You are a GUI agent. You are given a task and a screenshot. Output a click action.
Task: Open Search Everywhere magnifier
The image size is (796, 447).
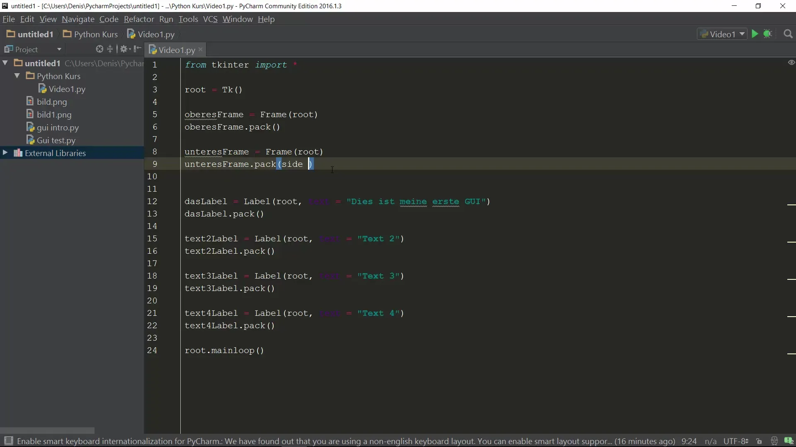click(x=788, y=34)
